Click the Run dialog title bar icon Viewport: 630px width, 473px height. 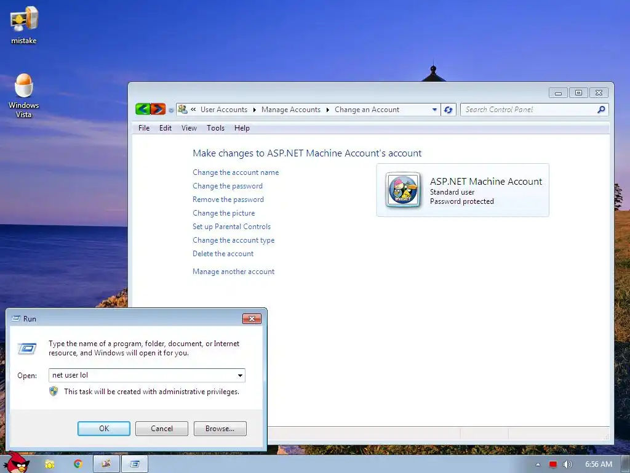16,318
